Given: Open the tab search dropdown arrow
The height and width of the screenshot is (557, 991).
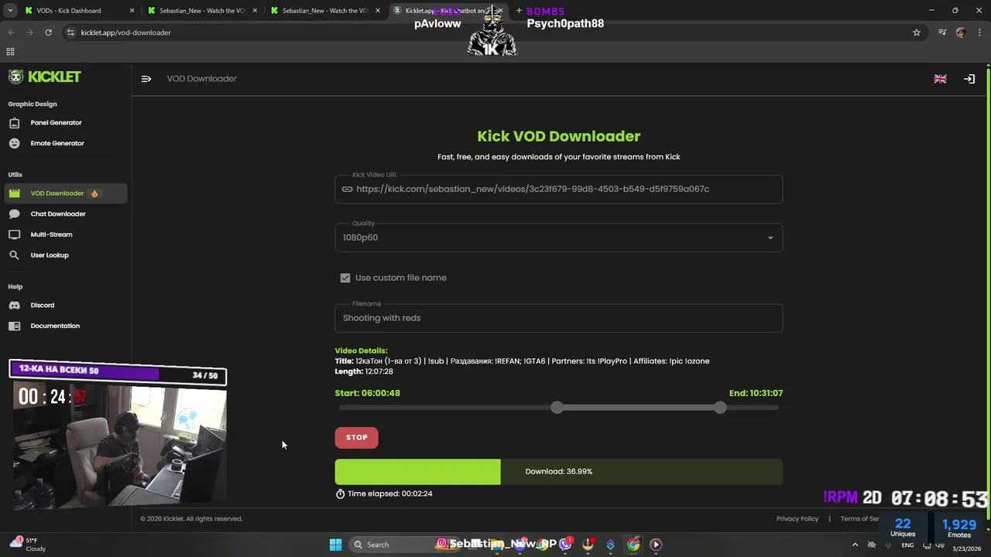Looking at the screenshot, I should tap(11, 11).
